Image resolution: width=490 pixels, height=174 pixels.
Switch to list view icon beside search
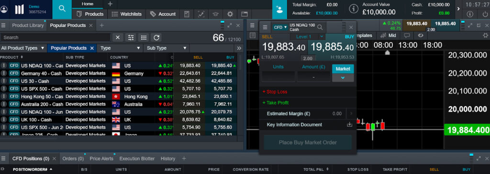144,37
